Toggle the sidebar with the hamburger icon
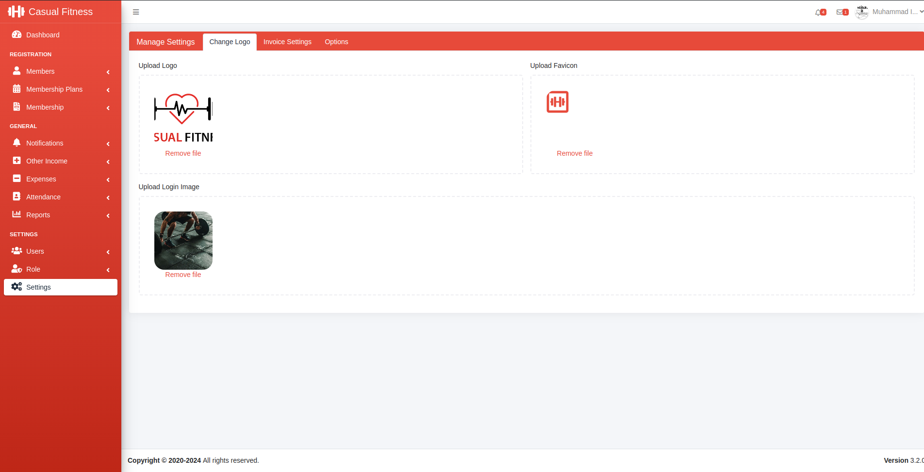The image size is (924, 472). tap(136, 12)
